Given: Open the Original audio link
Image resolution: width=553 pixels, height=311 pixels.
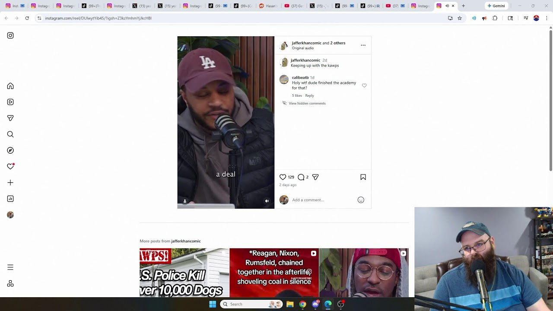Looking at the screenshot, I should pos(303,48).
